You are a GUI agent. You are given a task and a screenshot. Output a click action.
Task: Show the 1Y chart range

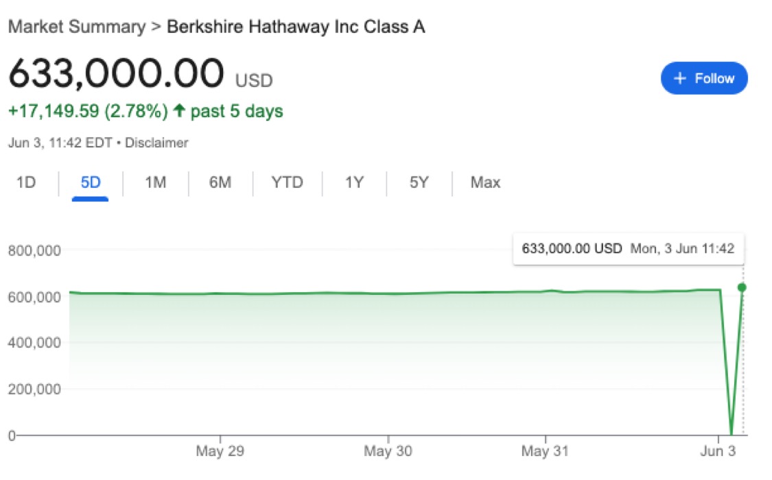[353, 183]
